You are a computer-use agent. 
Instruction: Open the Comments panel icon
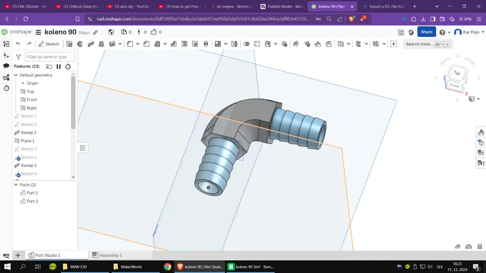tap(6, 66)
